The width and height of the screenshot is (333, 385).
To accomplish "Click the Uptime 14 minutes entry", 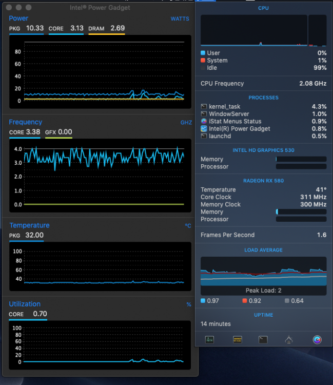I will point(216,324).
